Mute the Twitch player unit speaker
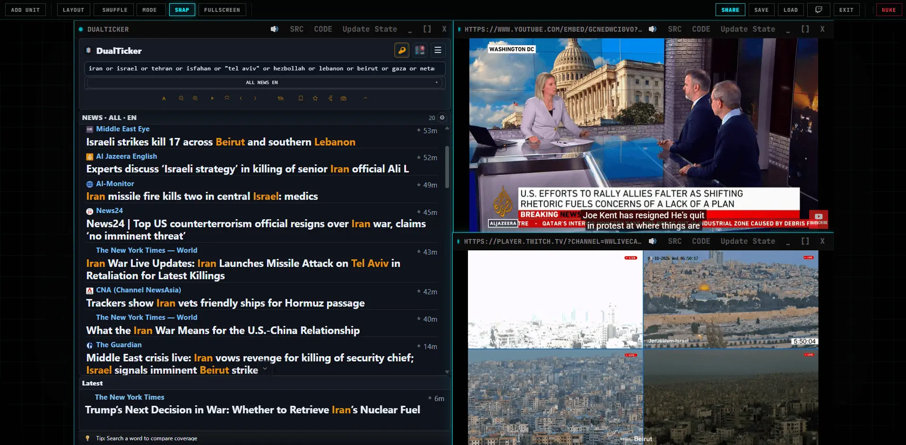 click(x=652, y=241)
